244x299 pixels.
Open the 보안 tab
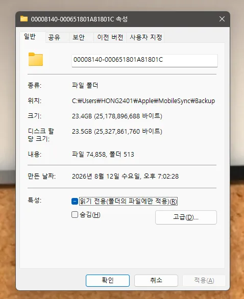pyautogui.click(x=79, y=37)
